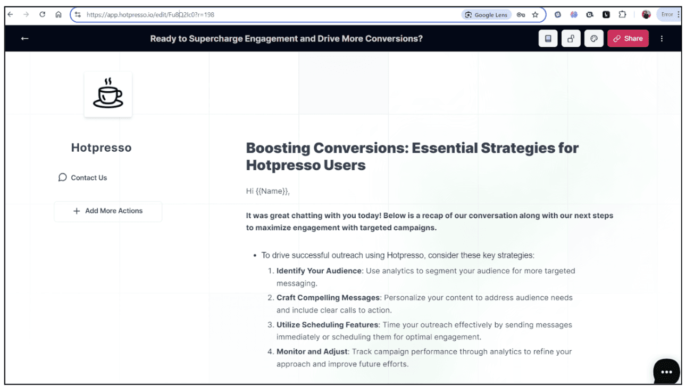Click the Hotpresso company name

click(101, 148)
